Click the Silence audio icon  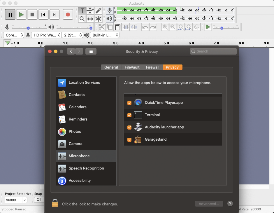point(134,27)
